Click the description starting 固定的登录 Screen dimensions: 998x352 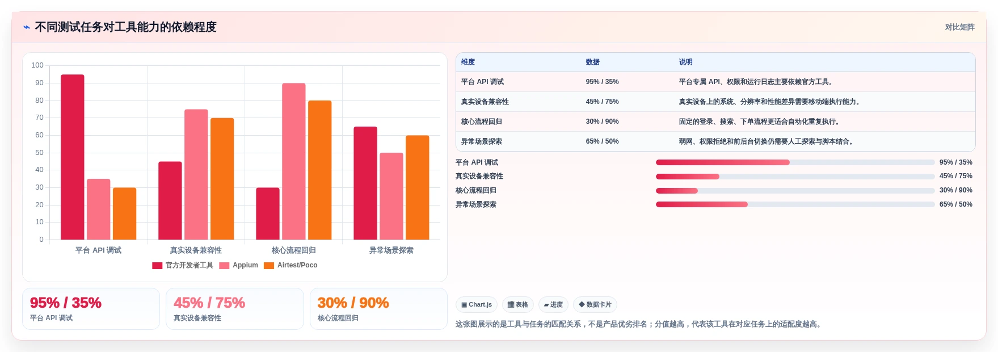coord(760,121)
